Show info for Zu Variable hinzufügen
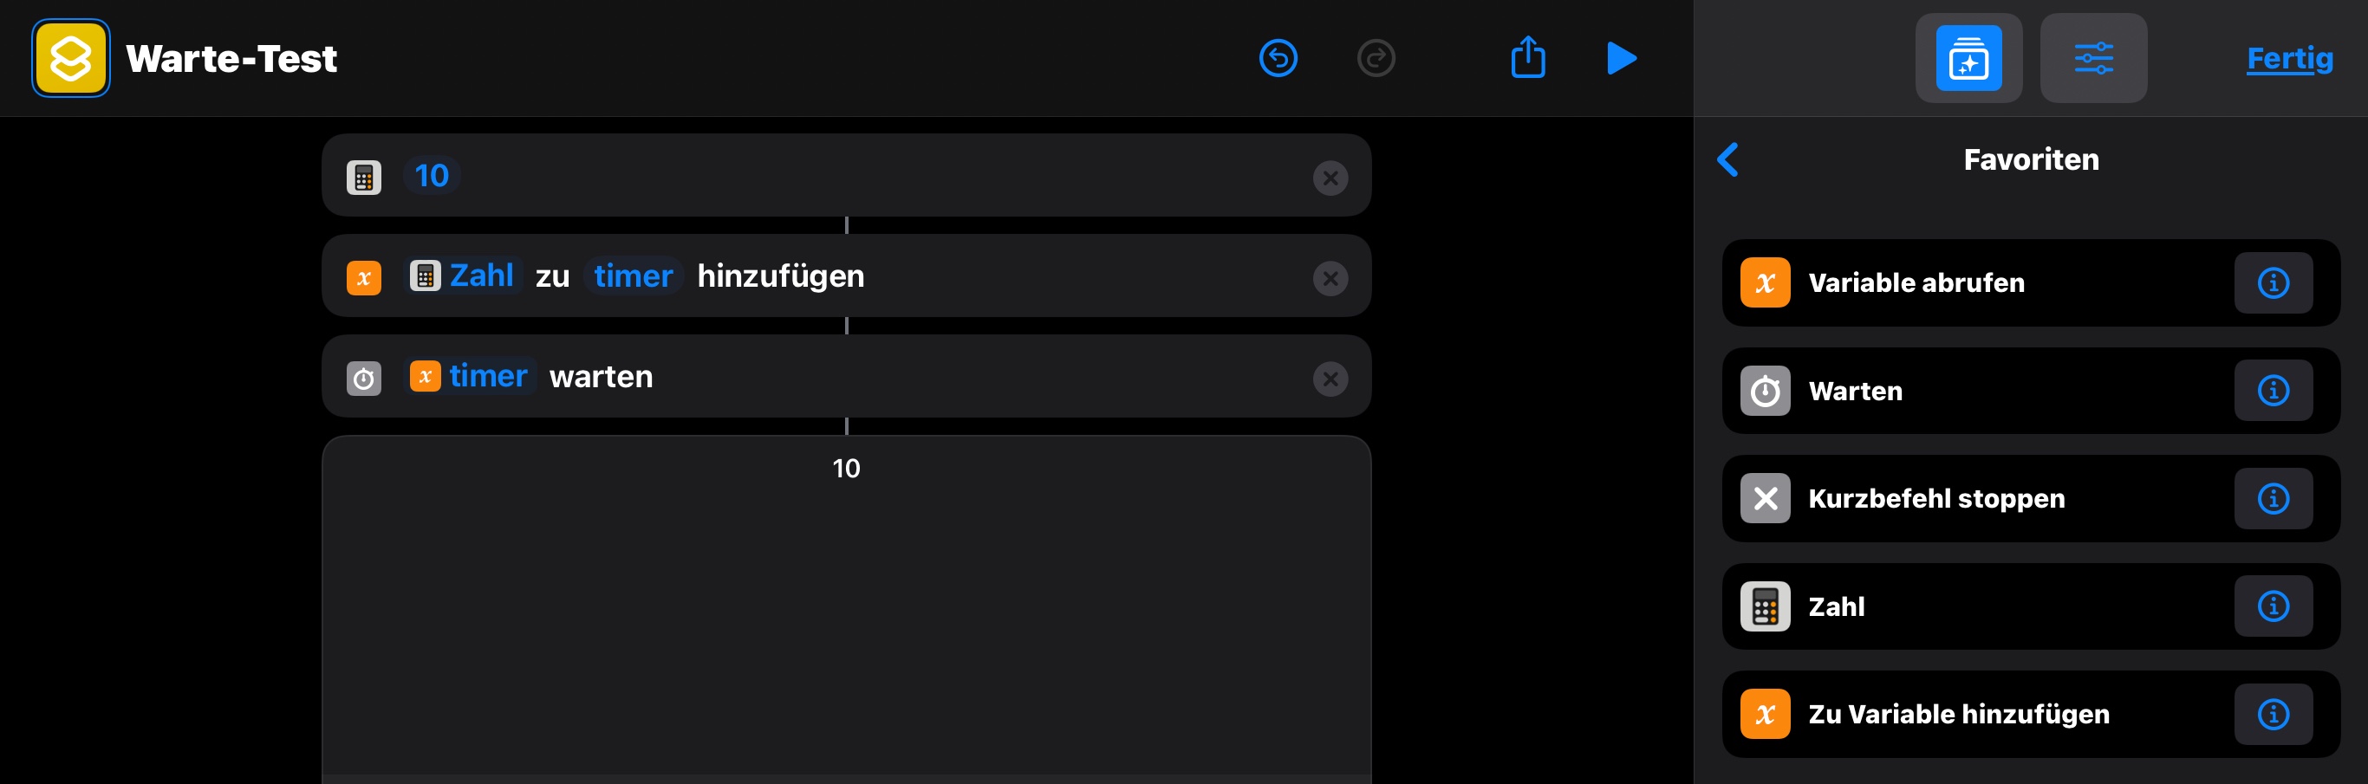Viewport: 2368px width, 784px height. click(x=2273, y=714)
